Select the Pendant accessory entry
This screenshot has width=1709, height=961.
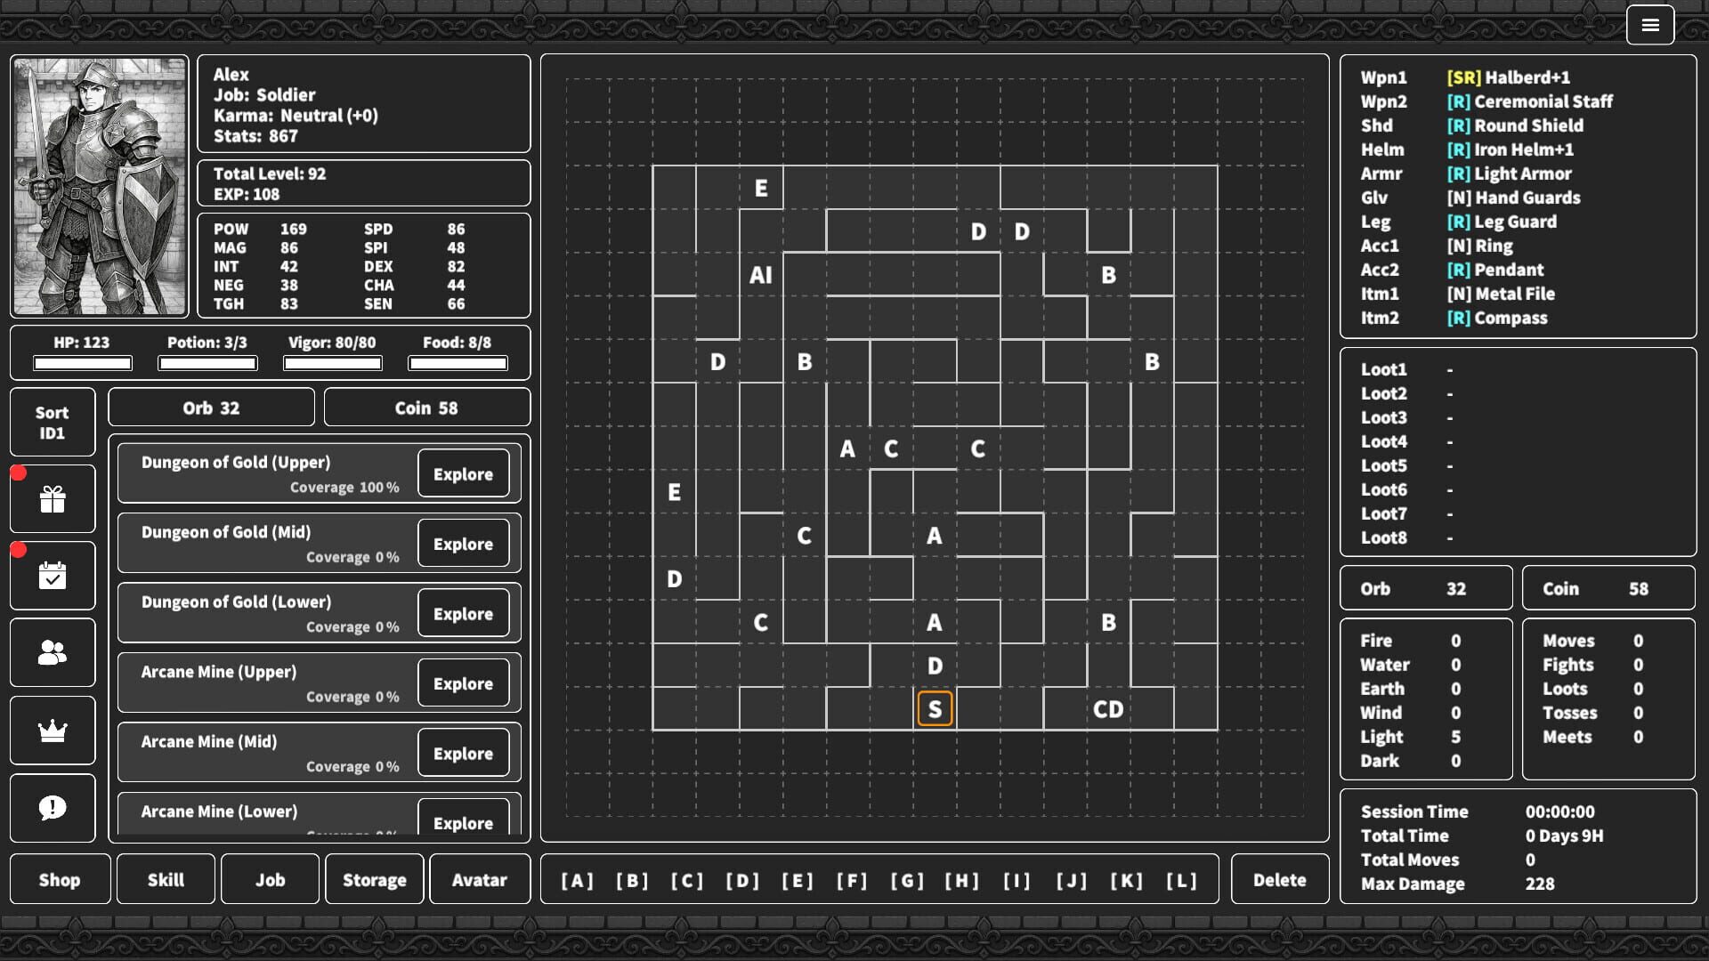[x=1495, y=270]
